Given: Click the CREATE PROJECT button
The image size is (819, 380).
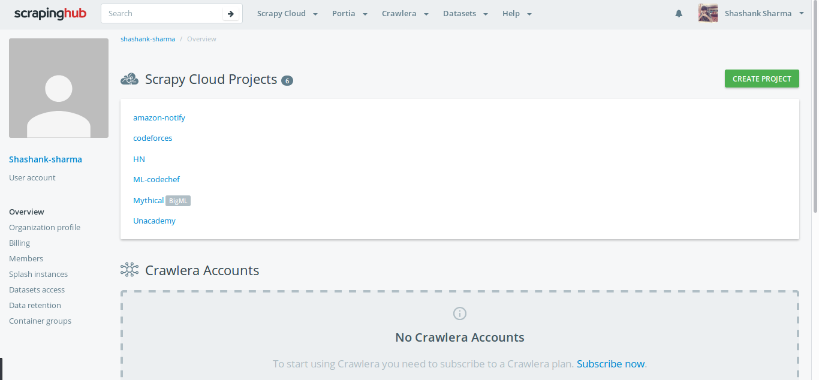Looking at the screenshot, I should coord(761,79).
